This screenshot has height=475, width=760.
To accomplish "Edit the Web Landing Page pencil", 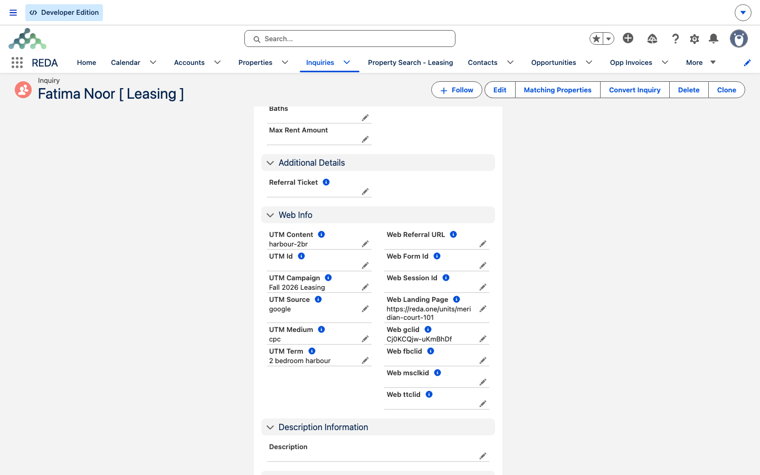I will click(x=483, y=309).
